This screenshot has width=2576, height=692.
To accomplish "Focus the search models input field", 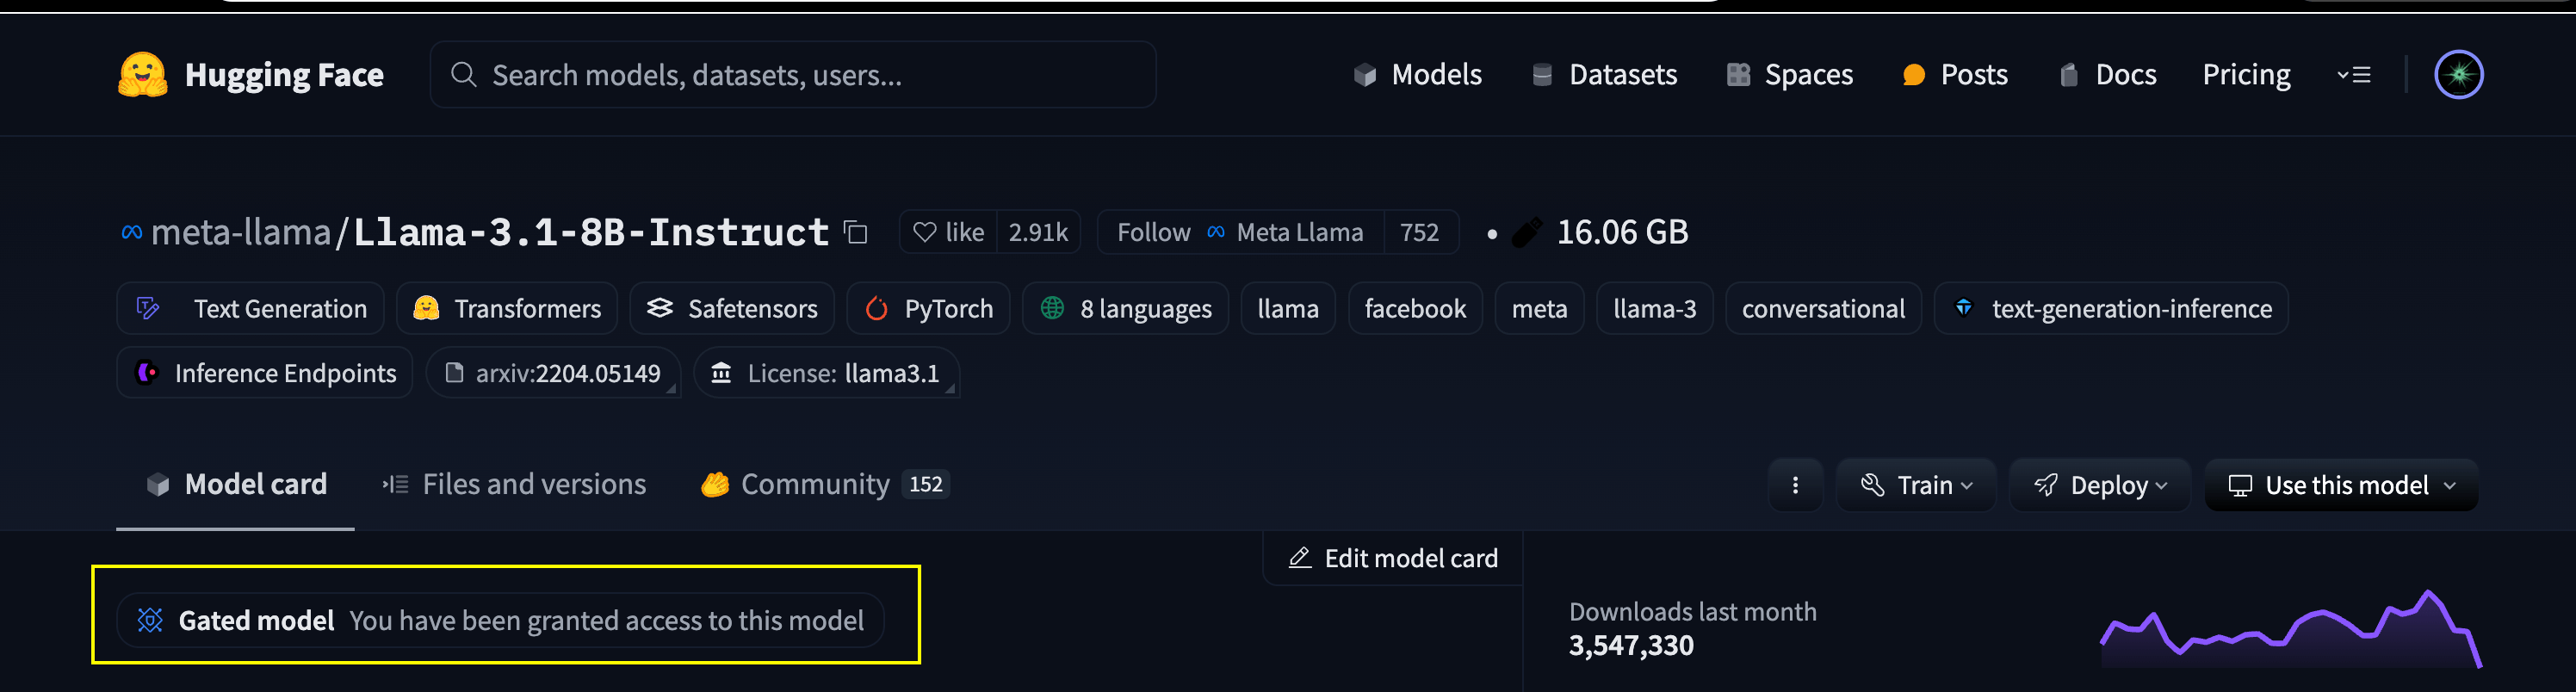I will pos(792,75).
